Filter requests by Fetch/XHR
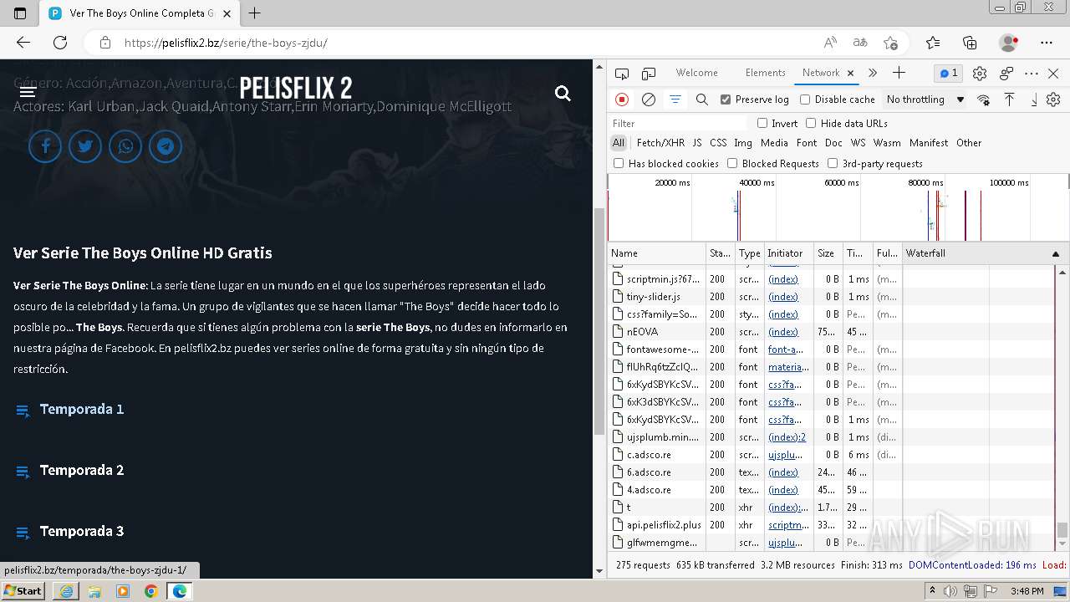 660,143
